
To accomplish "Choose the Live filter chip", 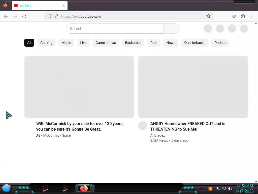I will (83, 43).
